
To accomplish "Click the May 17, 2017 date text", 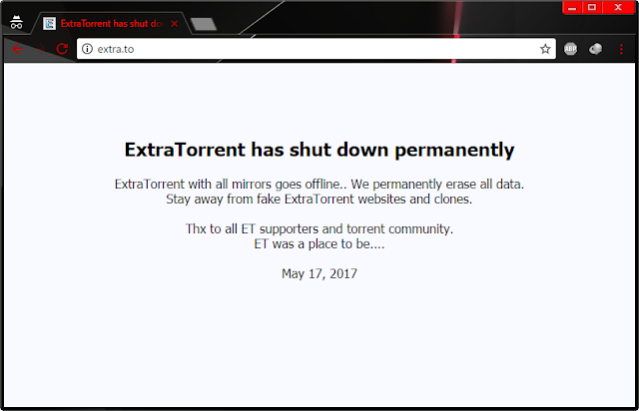I will 319,273.
